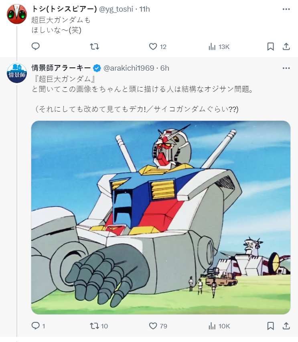Bookmark the トシ tweet
The height and width of the screenshot is (342, 298).
[x=271, y=47]
